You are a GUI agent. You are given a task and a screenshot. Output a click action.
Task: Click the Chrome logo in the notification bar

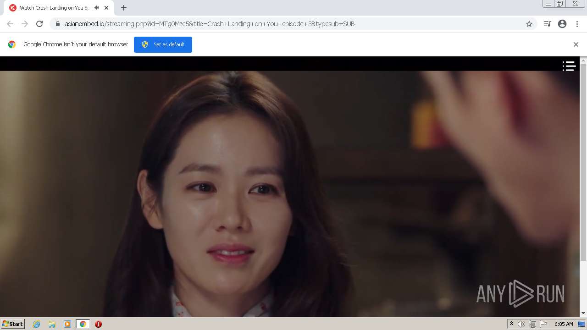tap(12, 44)
